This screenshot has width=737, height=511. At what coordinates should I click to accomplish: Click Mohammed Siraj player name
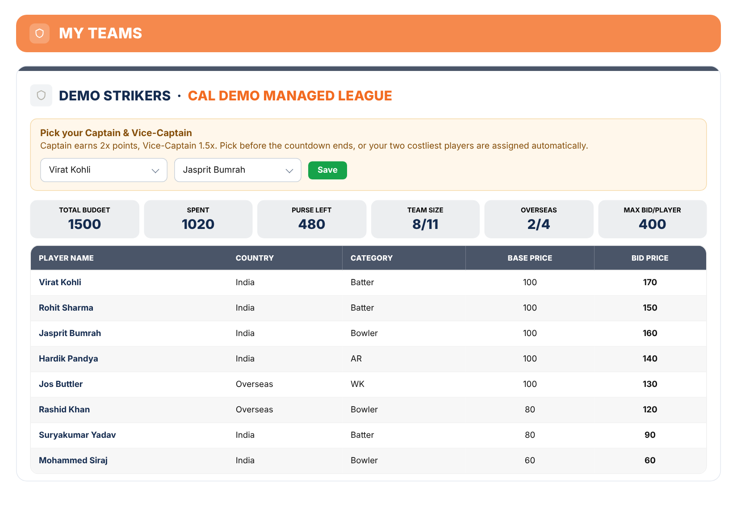pyautogui.click(x=73, y=461)
